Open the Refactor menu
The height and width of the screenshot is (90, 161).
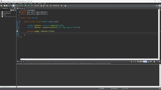(14, 3)
